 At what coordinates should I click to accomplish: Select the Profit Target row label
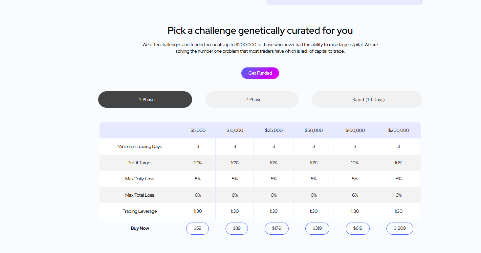click(x=140, y=163)
